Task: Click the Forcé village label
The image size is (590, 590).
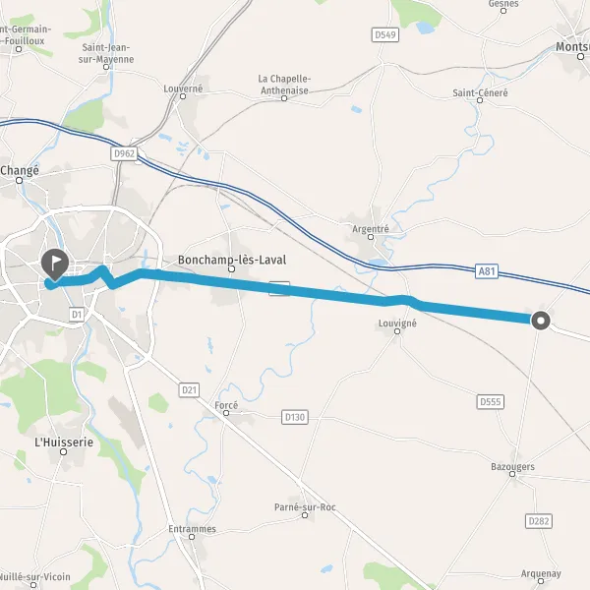Action: pyautogui.click(x=226, y=405)
